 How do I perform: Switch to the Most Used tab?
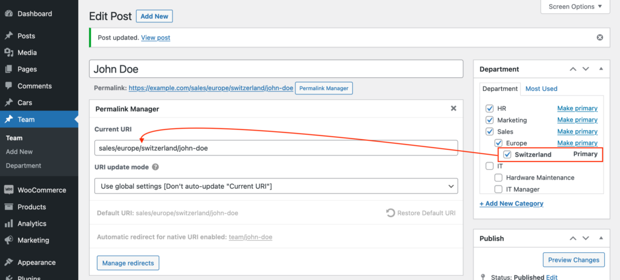coord(541,88)
